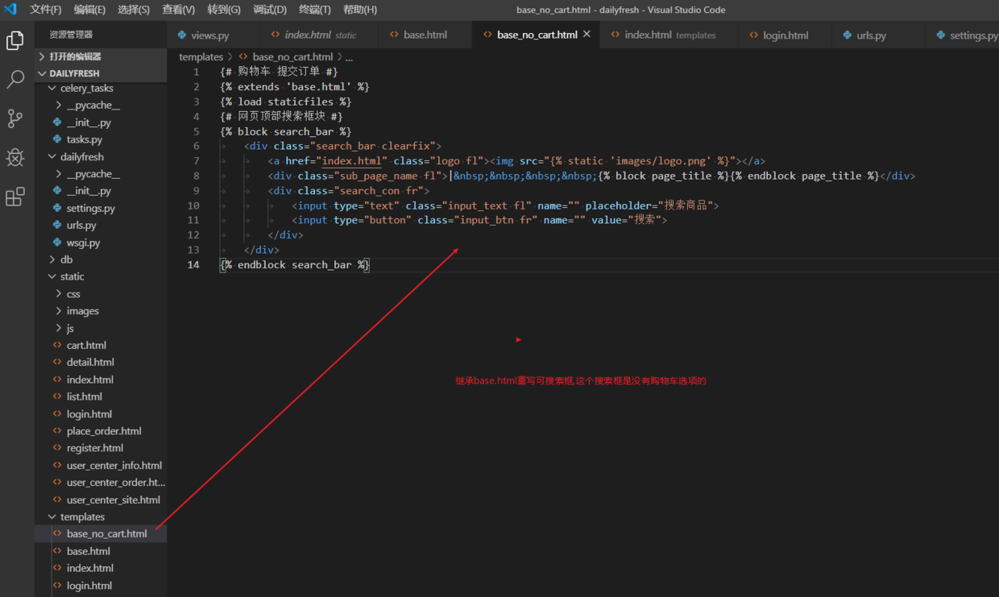Screen dimensions: 999x597
Task: Click the breadcrumb ellipsis segment
Action: tap(349, 57)
